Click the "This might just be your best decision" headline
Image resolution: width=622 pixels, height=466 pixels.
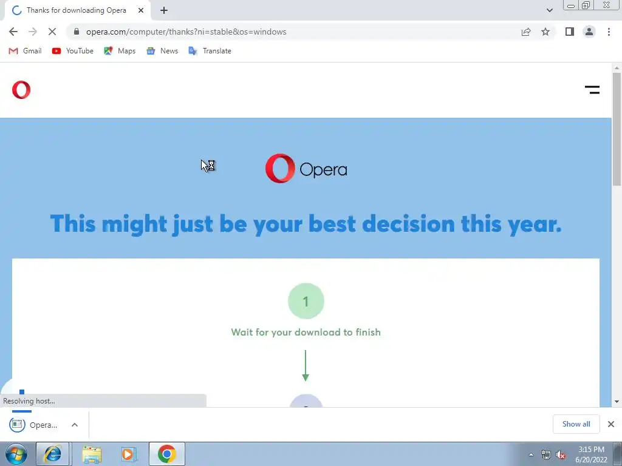tap(306, 224)
